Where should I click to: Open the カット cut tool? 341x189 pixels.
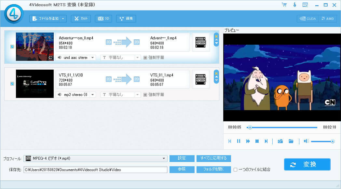pyautogui.click(x=81, y=19)
